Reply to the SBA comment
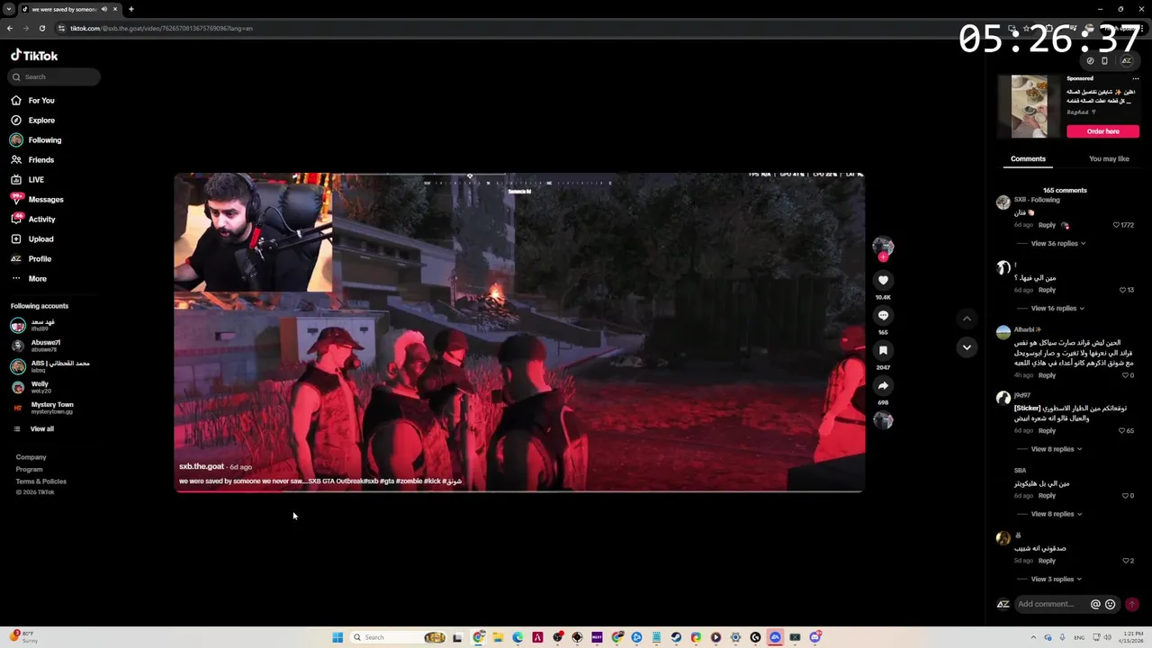This screenshot has width=1152, height=648. (1047, 496)
